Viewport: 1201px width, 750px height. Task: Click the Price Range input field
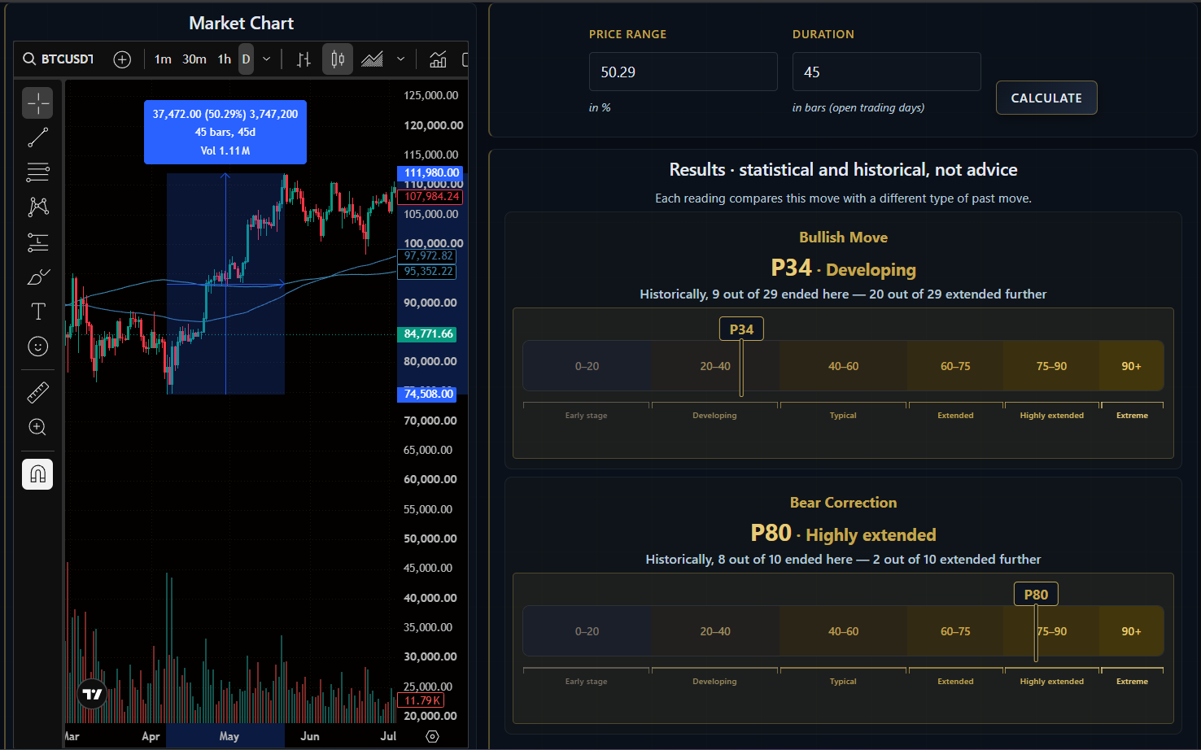point(683,72)
